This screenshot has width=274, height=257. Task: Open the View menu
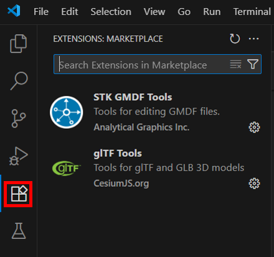pyautogui.click(x=154, y=11)
